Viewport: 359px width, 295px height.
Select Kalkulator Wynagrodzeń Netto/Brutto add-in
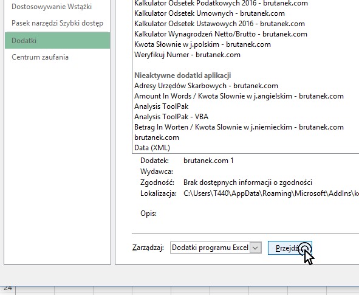pos(221,34)
